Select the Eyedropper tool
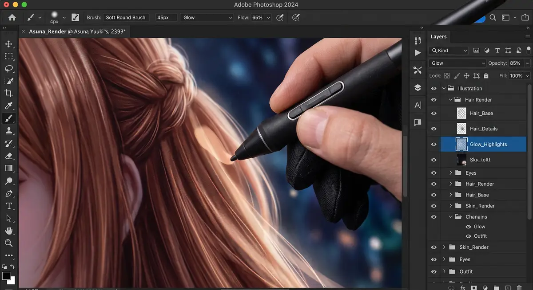533x290 pixels. [8, 106]
